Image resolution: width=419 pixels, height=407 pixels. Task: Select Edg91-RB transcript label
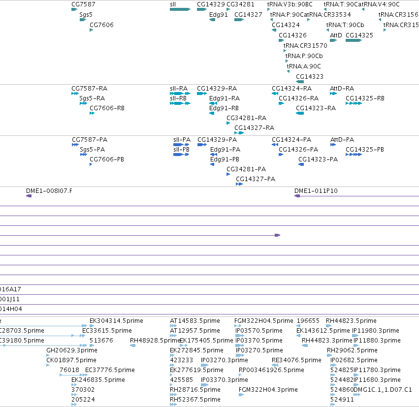224,108
